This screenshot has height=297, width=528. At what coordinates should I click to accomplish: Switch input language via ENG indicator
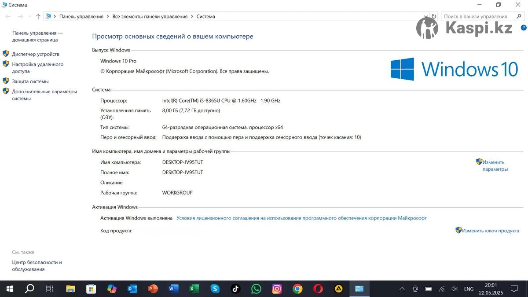point(469,289)
